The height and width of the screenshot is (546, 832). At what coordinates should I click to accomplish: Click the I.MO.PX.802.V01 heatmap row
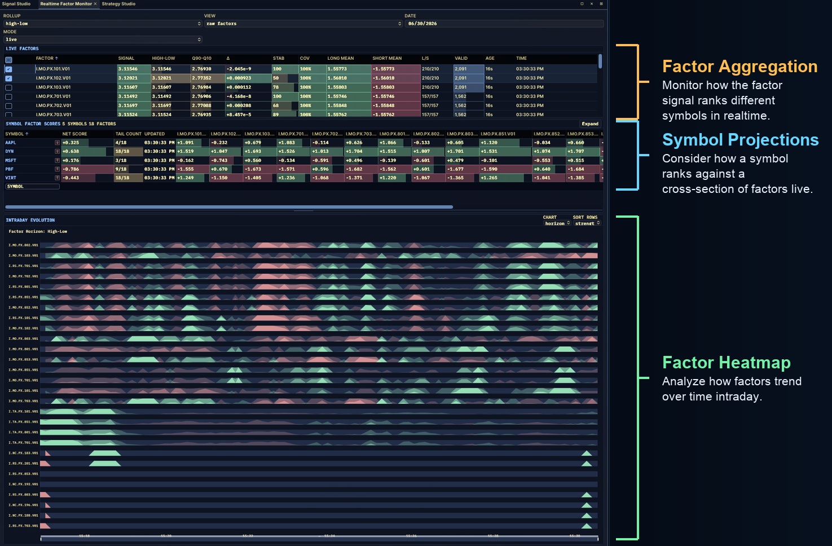click(x=319, y=245)
